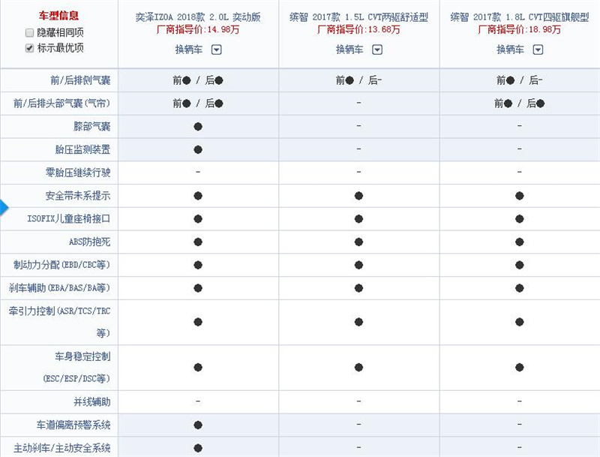Open 换辆车 dropdown arrow for 缤智 1.8L
600x457 pixels.
[x=538, y=50]
